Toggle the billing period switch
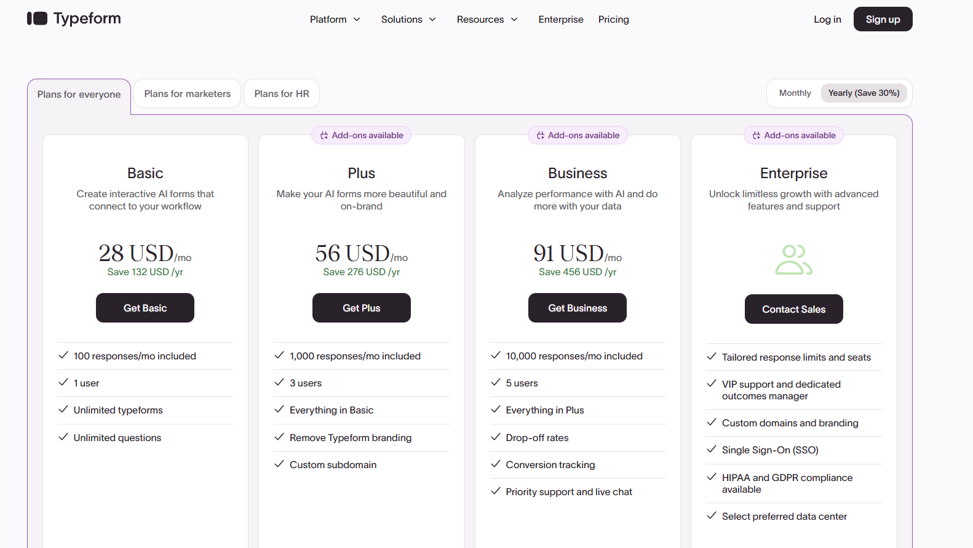 [x=838, y=93]
